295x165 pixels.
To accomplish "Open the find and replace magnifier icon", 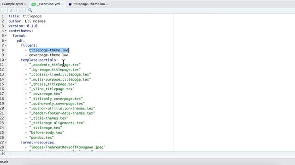I will 30,11.
